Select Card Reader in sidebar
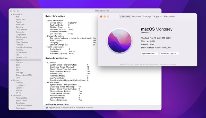This screenshot has width=206, height=118. click(x=21, y=30)
